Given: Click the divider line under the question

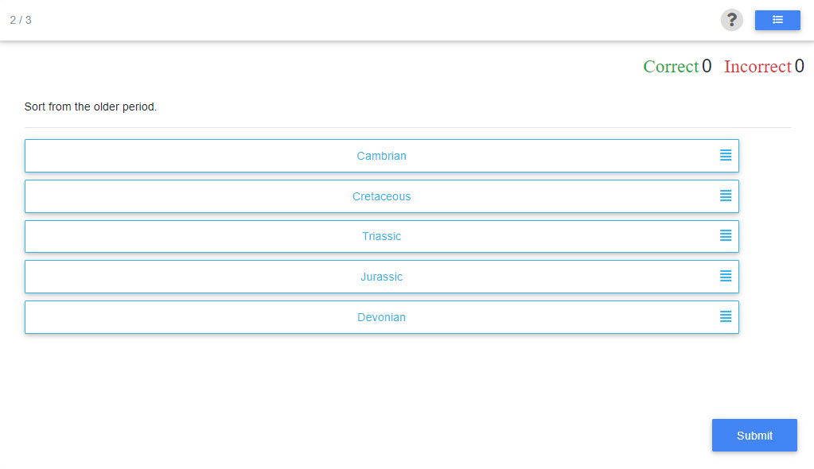Looking at the screenshot, I should (407, 127).
